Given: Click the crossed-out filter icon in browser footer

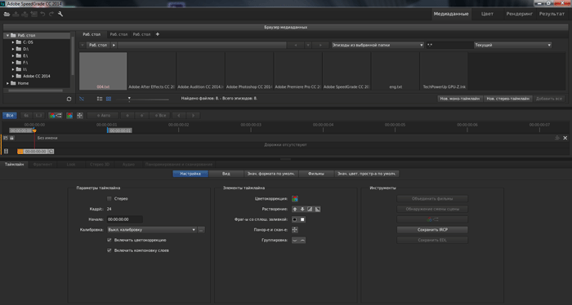Looking at the screenshot, I should pos(82,99).
